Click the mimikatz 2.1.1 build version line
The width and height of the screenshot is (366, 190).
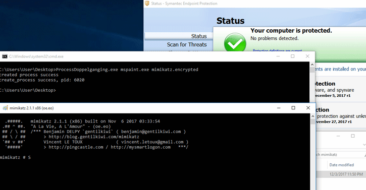pyautogui.click(x=95, y=121)
